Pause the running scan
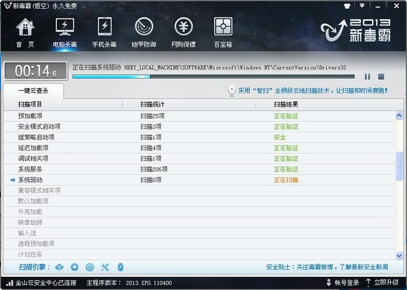 coord(367,76)
